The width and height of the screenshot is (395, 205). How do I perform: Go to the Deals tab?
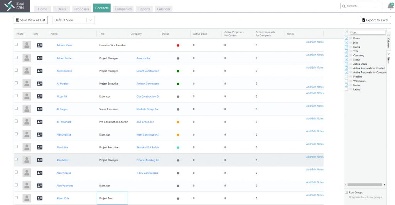pos(61,9)
